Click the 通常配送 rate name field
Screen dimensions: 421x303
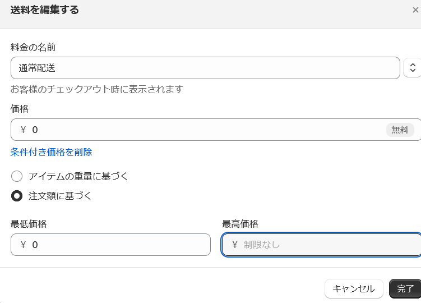click(x=205, y=68)
